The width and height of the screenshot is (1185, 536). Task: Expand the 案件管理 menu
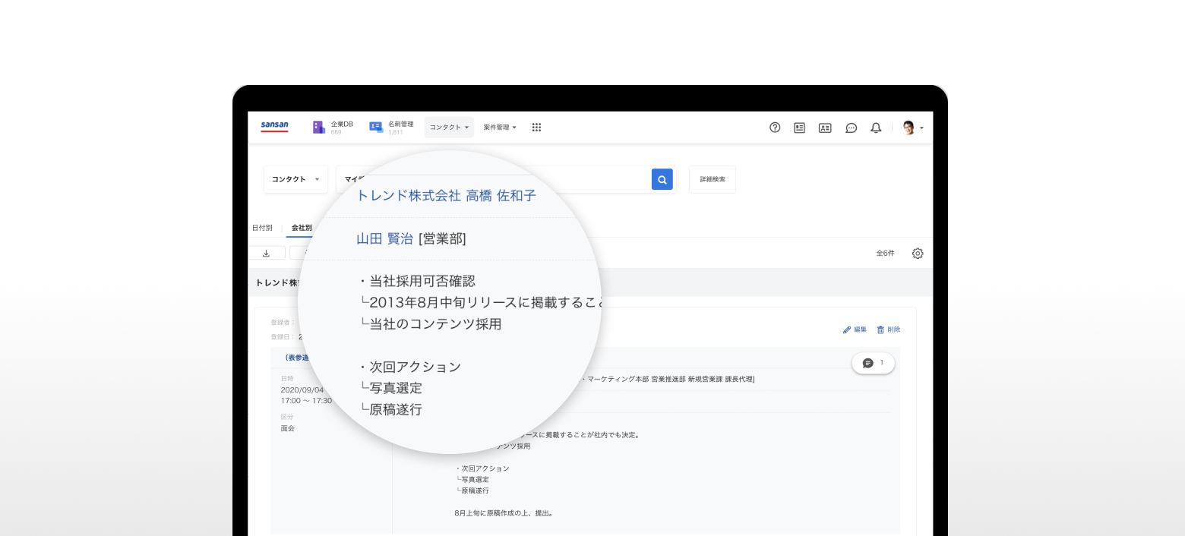[500, 128]
